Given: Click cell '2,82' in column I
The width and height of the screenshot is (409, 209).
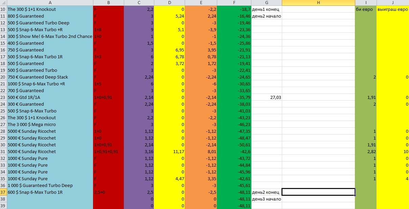Looking at the screenshot, I should coord(366,152).
